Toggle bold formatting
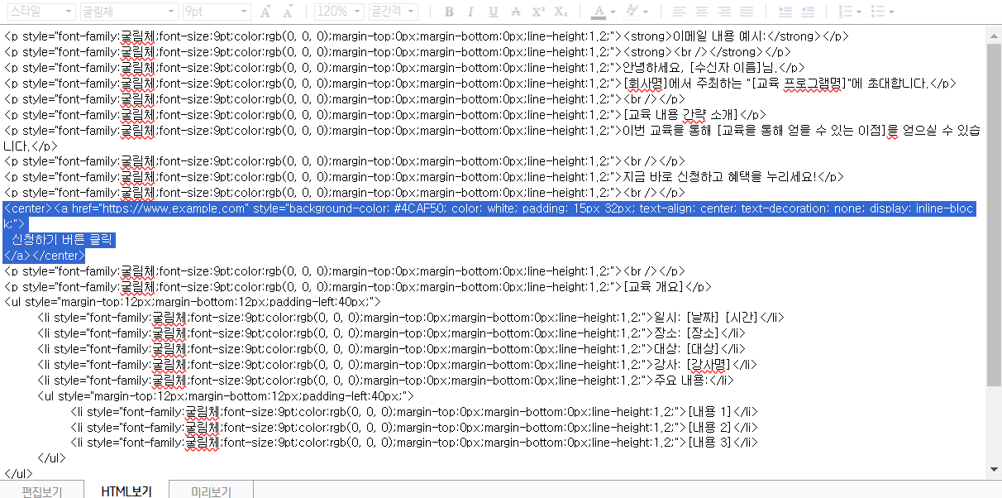Screen dimensions: 1002x498 pyautogui.click(x=448, y=12)
